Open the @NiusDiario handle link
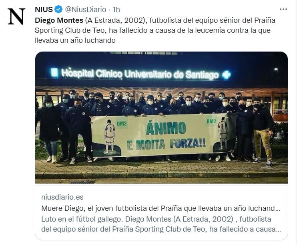 click(x=86, y=10)
